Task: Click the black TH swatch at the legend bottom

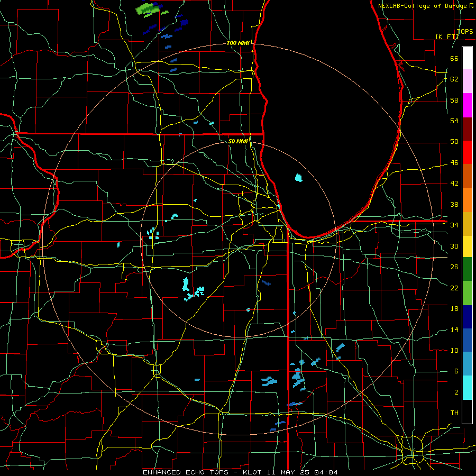Action: click(467, 411)
